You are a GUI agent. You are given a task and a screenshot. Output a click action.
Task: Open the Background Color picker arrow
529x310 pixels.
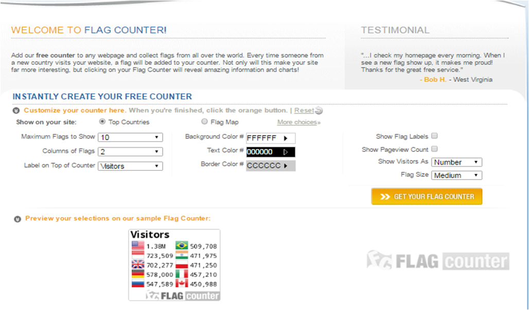click(x=286, y=139)
